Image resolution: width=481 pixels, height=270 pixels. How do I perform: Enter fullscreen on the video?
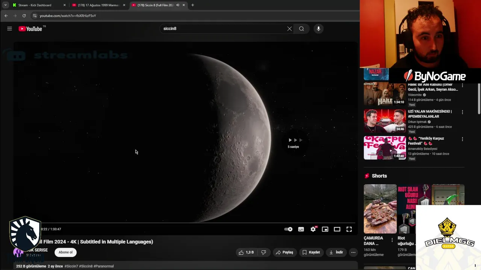(x=349, y=229)
